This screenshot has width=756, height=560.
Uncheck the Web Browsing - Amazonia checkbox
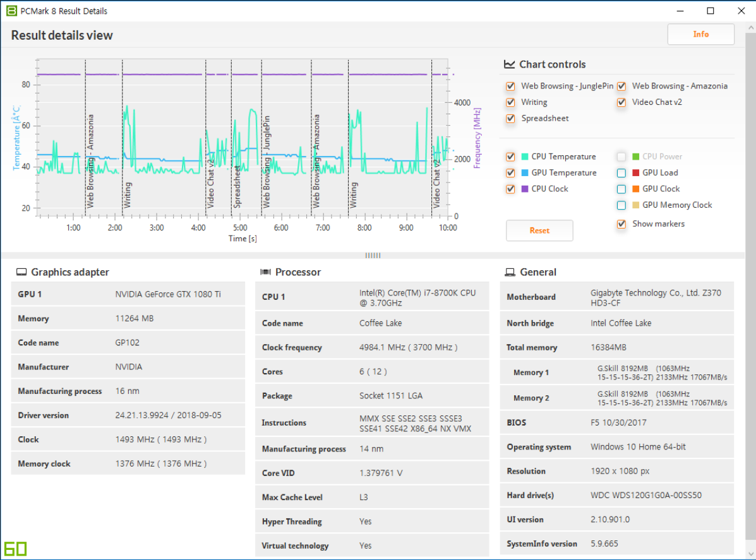click(x=621, y=86)
